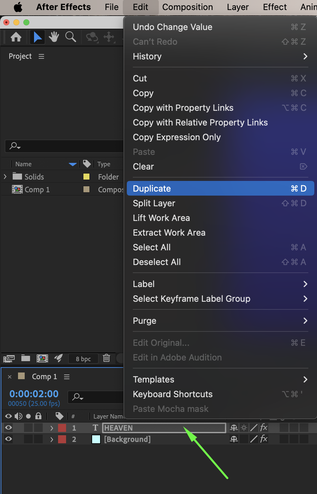This screenshot has height=494, width=317.
Task: Choose Copy with Property Links
Action: 220,108
